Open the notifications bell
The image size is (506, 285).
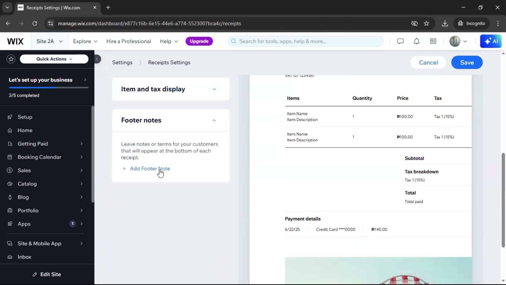(x=416, y=41)
